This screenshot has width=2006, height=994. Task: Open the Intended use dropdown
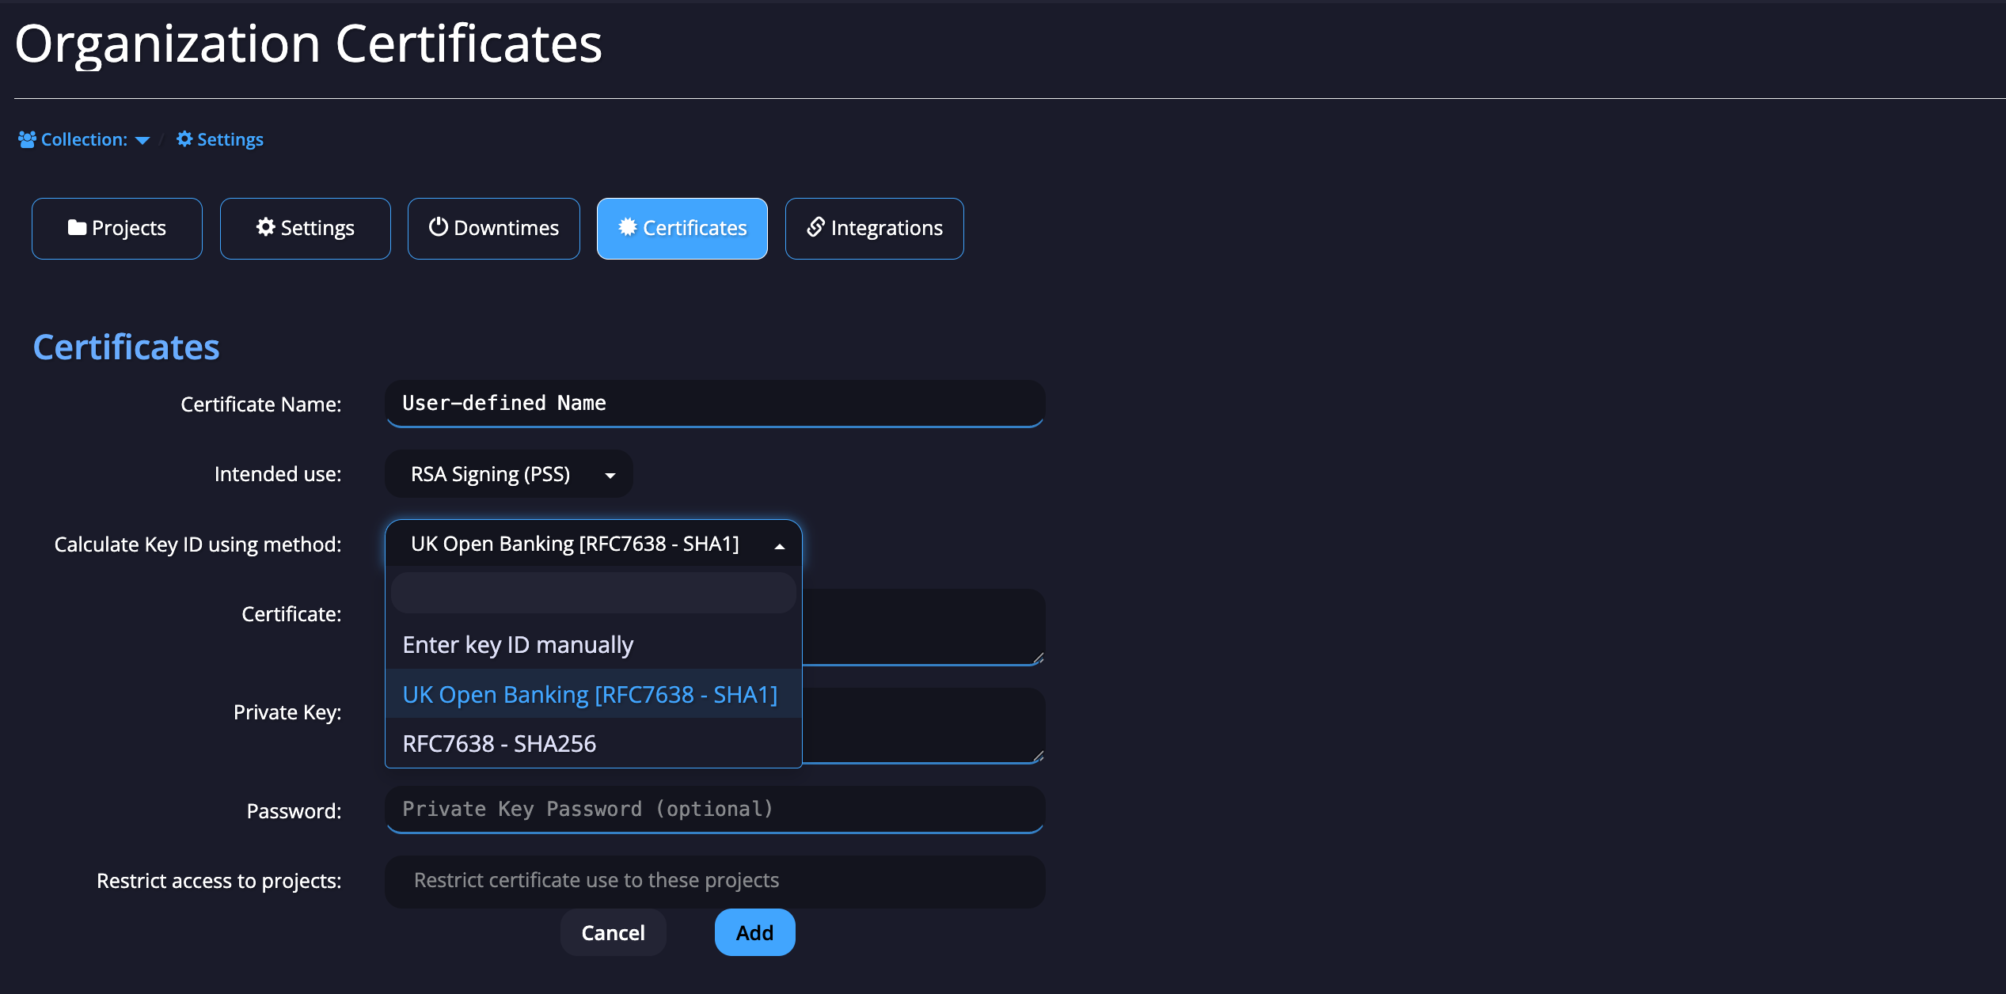pos(508,473)
